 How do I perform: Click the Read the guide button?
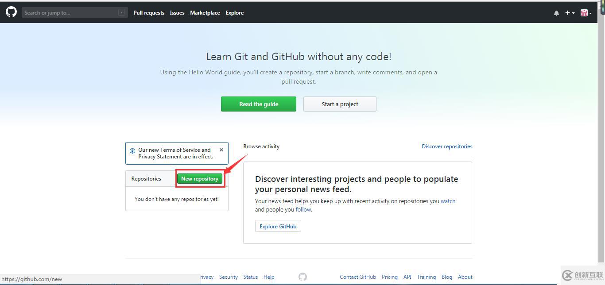[259, 104]
